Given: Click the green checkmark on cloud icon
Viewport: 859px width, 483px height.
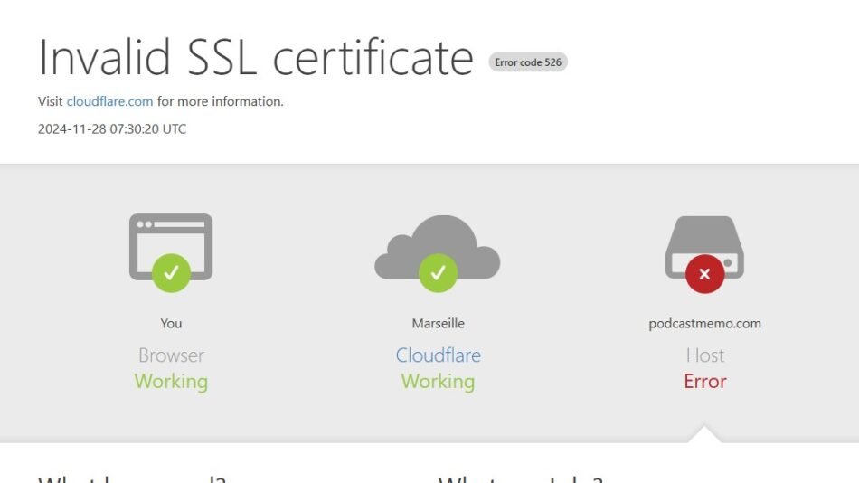Looking at the screenshot, I should [x=438, y=272].
